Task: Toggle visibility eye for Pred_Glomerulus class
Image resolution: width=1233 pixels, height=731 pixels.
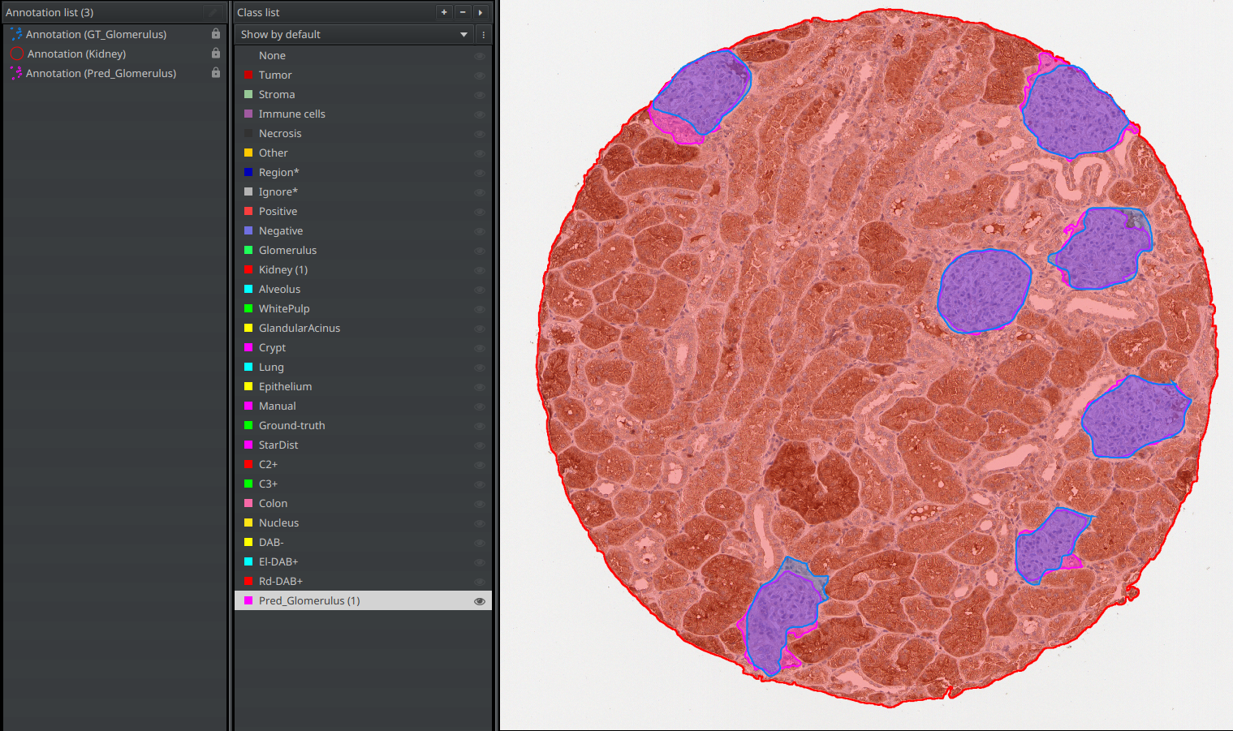Action: pyautogui.click(x=480, y=601)
